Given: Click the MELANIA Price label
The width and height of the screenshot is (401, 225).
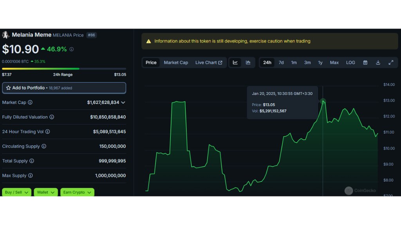Looking at the screenshot, I should pyautogui.click(x=68, y=35).
